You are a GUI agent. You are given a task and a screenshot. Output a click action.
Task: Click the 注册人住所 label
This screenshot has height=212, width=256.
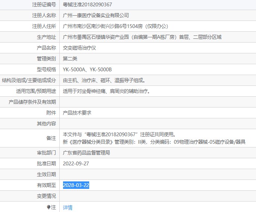click(44, 26)
